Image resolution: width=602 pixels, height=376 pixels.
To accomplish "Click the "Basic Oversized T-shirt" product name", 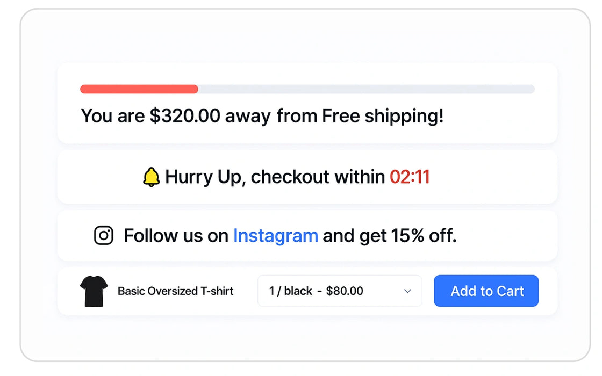I will [176, 291].
